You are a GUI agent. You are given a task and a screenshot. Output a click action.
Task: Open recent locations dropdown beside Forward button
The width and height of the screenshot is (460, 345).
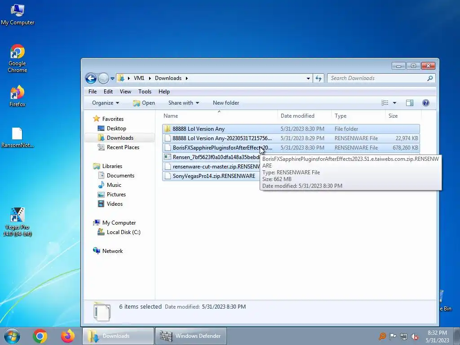pos(112,78)
